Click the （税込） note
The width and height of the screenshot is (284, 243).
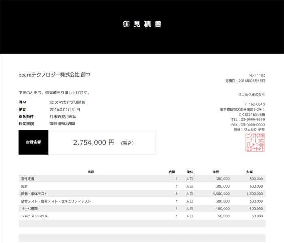point(127,143)
